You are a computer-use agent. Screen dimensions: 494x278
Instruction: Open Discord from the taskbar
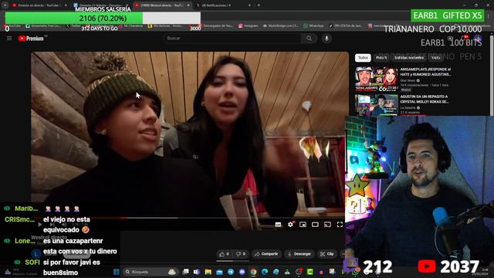coord(242,272)
